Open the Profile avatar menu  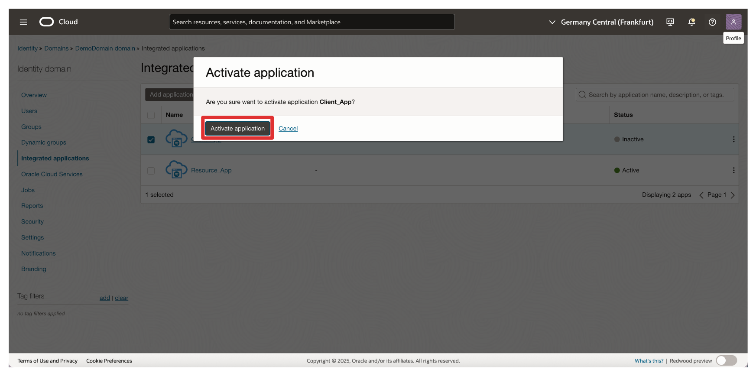click(x=733, y=22)
